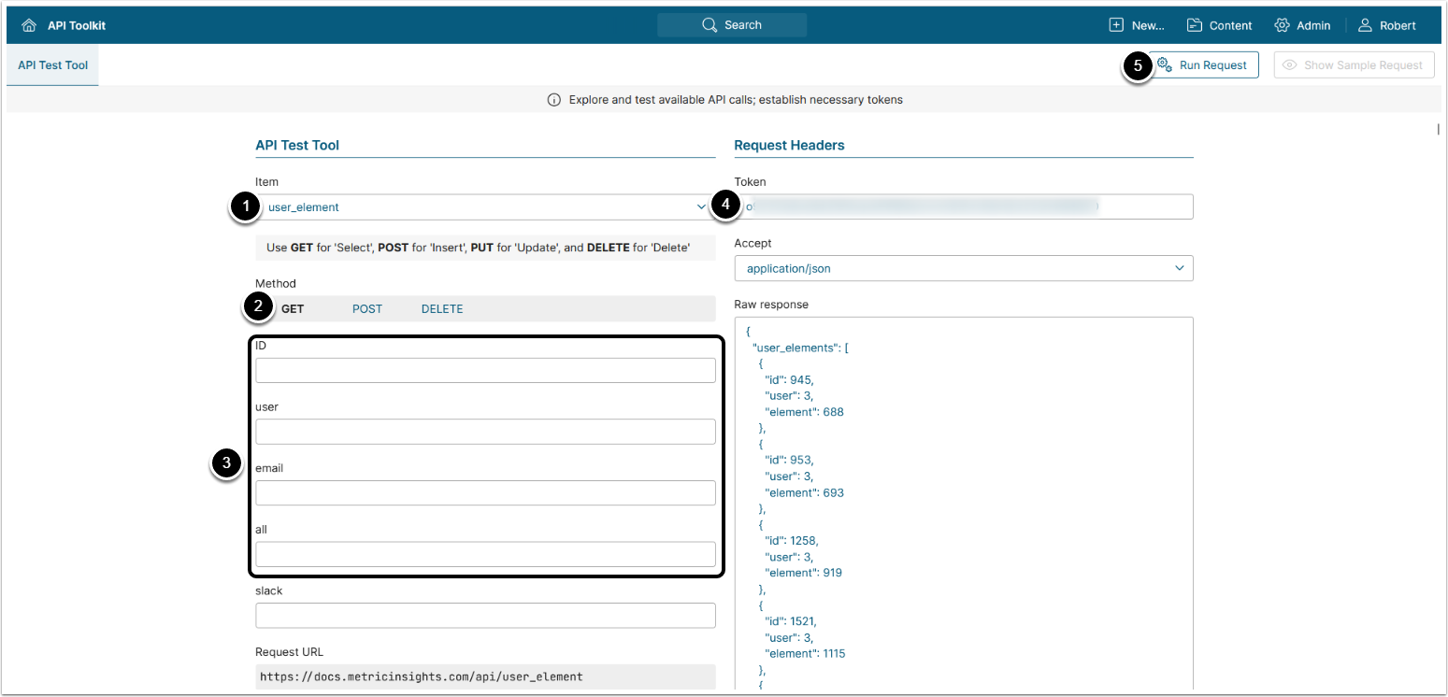Click inside the Raw response text area
This screenshot has width=1448, height=697.
tap(964, 505)
